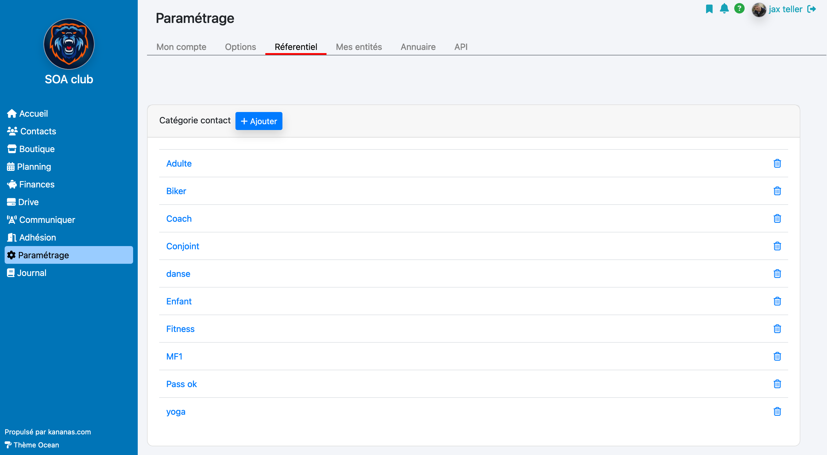Click the bookmark icon in top bar
Screen dimensions: 827x455
[709, 9]
